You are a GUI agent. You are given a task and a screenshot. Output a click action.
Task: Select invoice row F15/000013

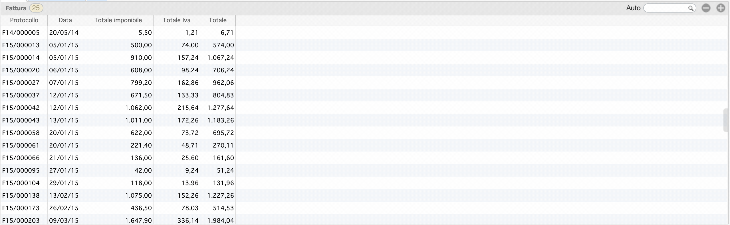[x=364, y=45]
